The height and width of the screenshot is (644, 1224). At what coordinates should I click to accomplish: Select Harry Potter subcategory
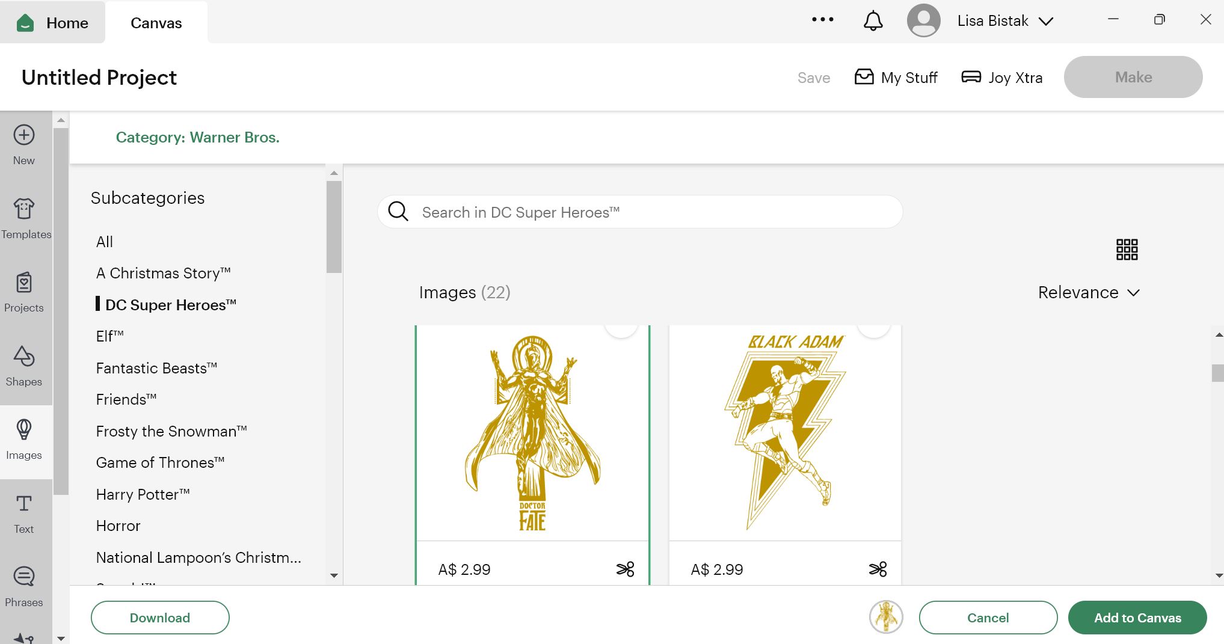(143, 494)
